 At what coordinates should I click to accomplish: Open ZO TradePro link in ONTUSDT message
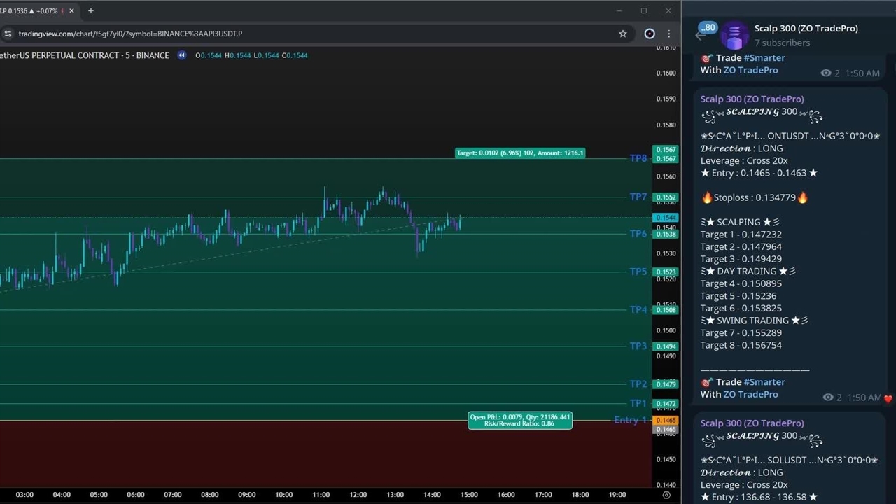coord(750,394)
